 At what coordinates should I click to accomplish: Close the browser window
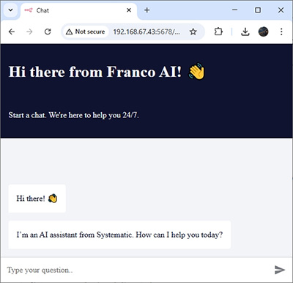pos(281,10)
